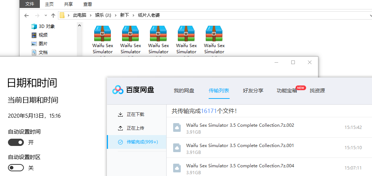This screenshot has width=372, height=176.
Task: Open 传输列表 tab in Baidu Netdisk
Action: point(219,91)
